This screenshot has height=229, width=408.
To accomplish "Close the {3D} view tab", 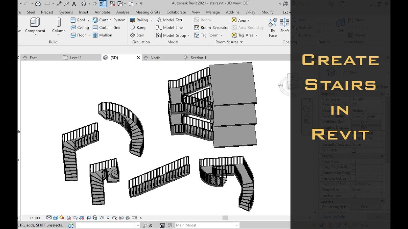I will (138, 58).
